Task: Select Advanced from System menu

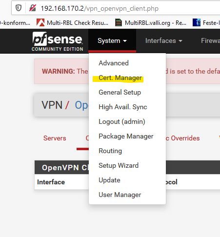Action: coord(114,63)
